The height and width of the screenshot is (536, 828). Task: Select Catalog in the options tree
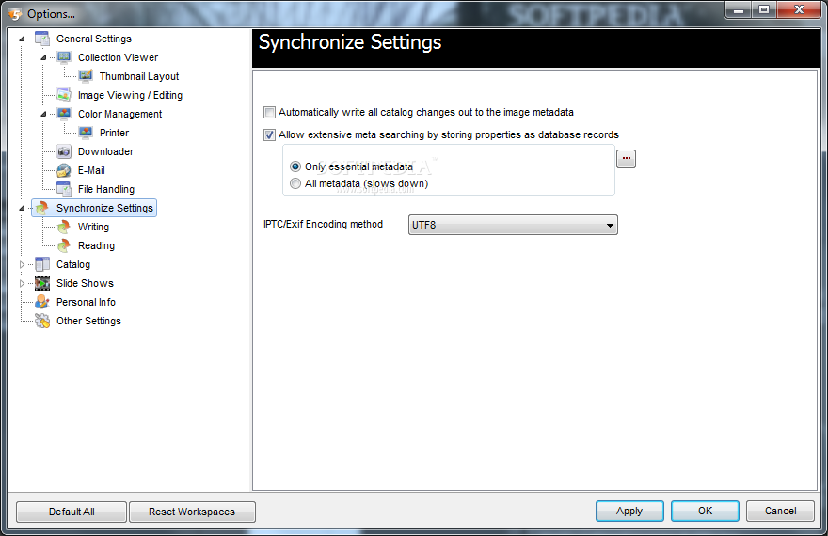tap(73, 264)
